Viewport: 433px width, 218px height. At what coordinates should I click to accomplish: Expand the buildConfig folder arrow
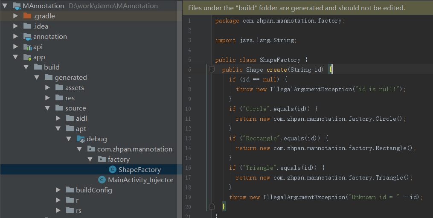(58, 190)
